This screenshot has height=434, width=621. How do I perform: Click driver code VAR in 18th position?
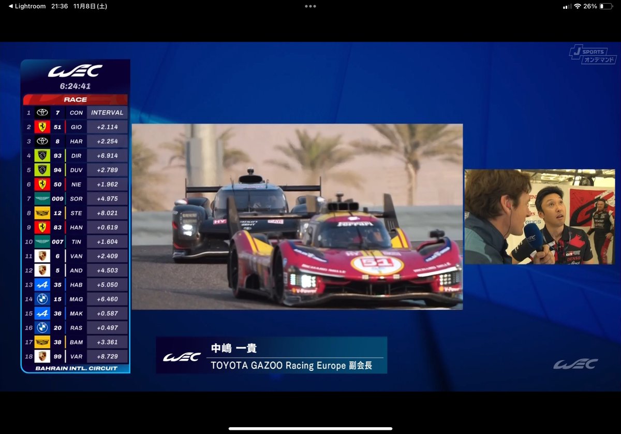(76, 356)
